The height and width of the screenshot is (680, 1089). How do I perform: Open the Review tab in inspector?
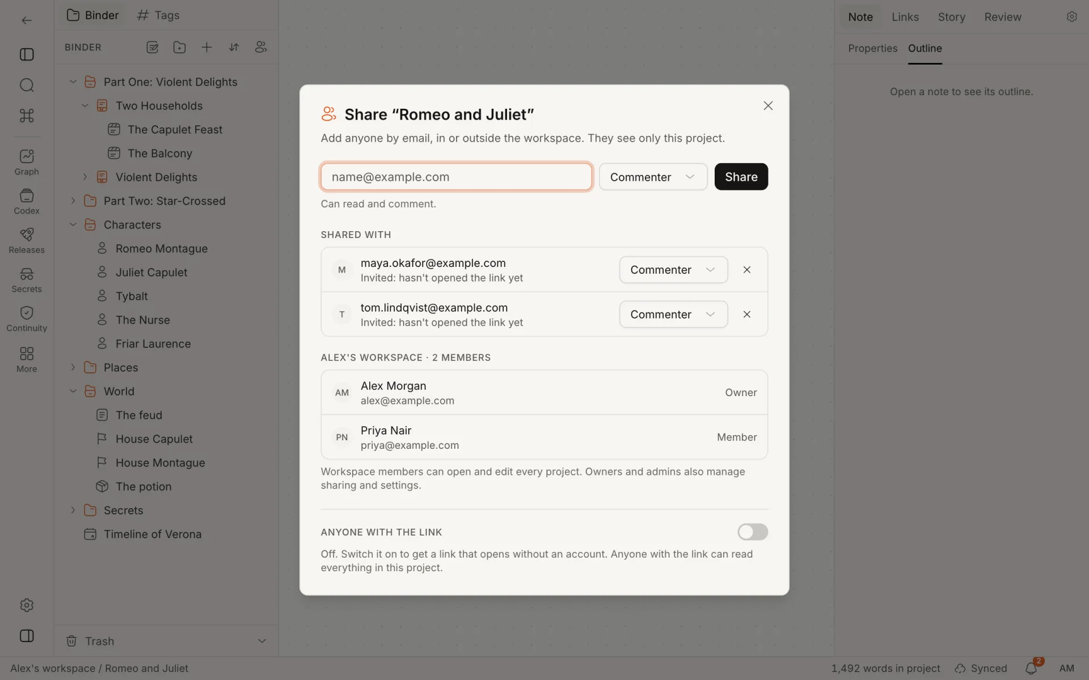coord(1002,17)
